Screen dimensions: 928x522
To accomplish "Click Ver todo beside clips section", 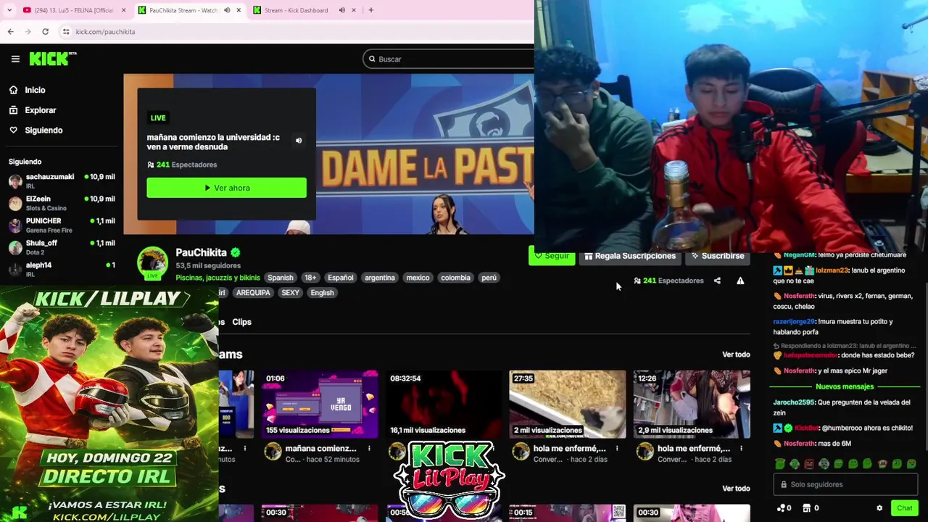I will click(x=736, y=489).
